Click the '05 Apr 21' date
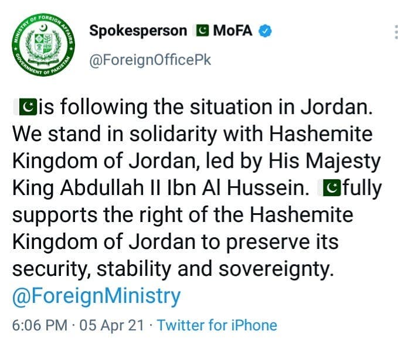This screenshot has width=398, height=345. (112, 325)
